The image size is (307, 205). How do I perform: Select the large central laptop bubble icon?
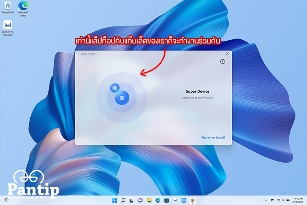122,98
